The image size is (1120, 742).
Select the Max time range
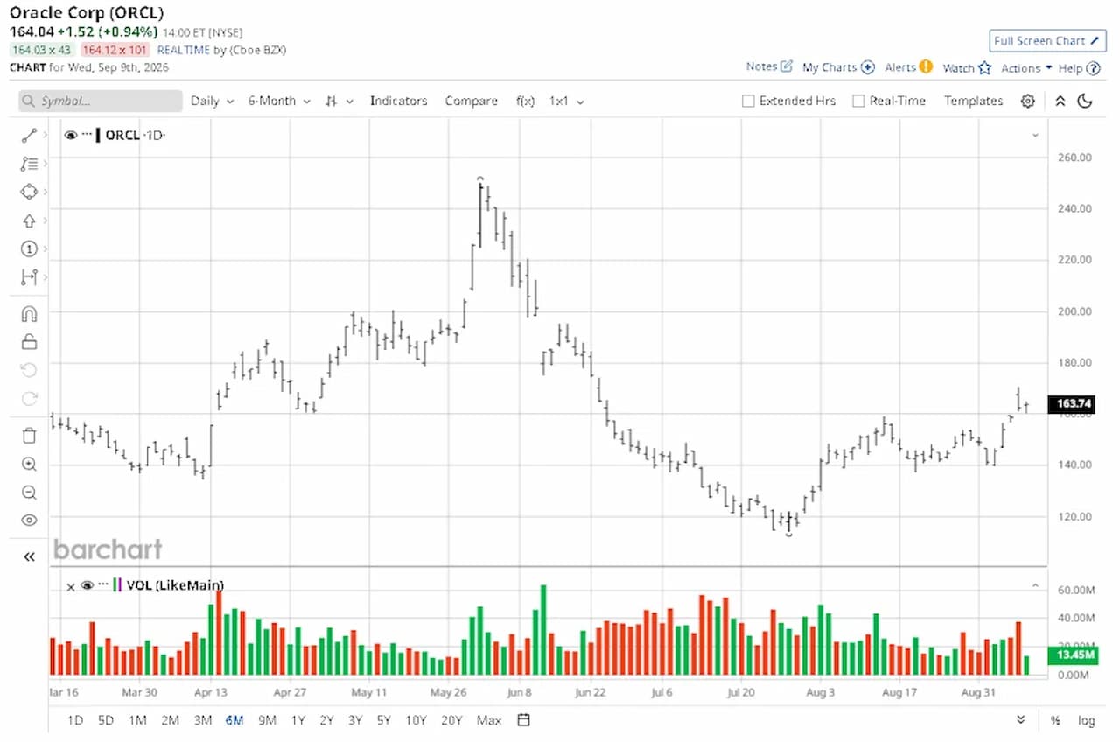[489, 720]
